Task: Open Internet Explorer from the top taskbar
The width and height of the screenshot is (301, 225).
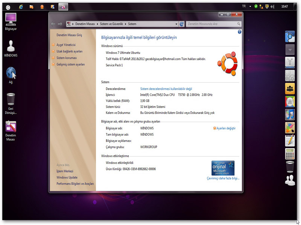Action: 21,6
